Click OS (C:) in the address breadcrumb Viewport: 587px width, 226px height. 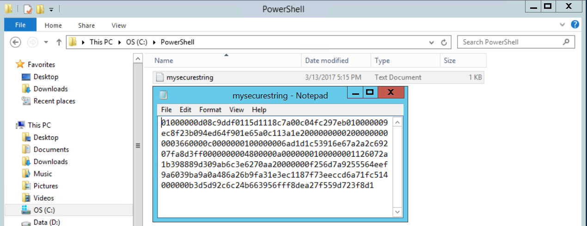pos(136,42)
